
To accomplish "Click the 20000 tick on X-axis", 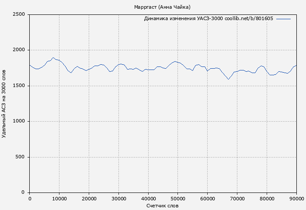I will [x=89, y=199].
